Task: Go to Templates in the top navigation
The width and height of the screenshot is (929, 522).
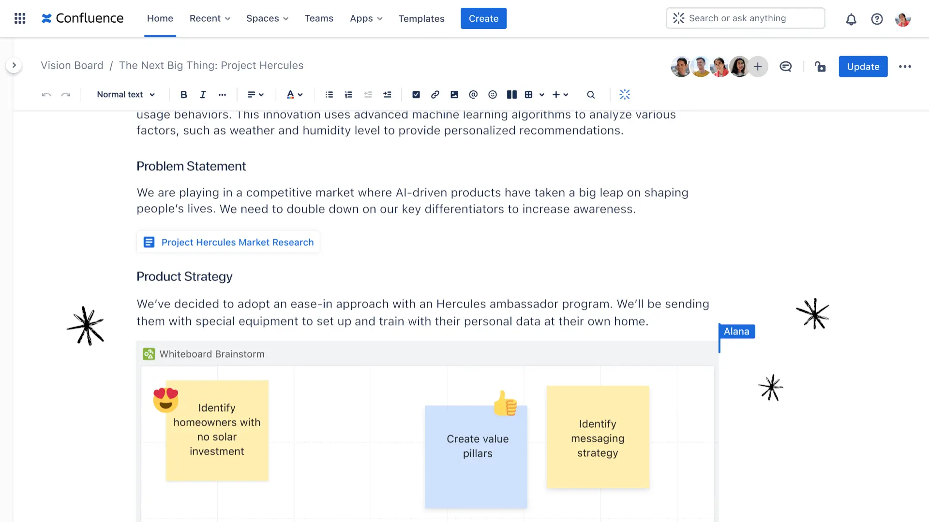Action: pos(421,18)
